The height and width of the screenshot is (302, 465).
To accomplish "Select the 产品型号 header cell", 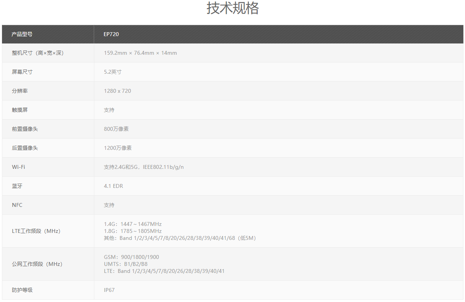I will (22, 34).
